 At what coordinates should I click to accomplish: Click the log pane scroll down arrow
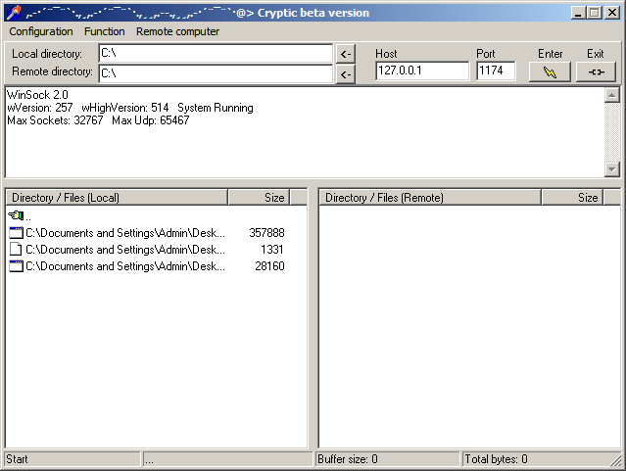tap(612, 169)
